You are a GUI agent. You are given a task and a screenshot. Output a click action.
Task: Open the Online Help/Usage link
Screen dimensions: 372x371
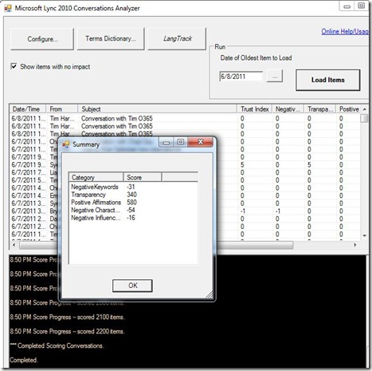[x=345, y=31]
